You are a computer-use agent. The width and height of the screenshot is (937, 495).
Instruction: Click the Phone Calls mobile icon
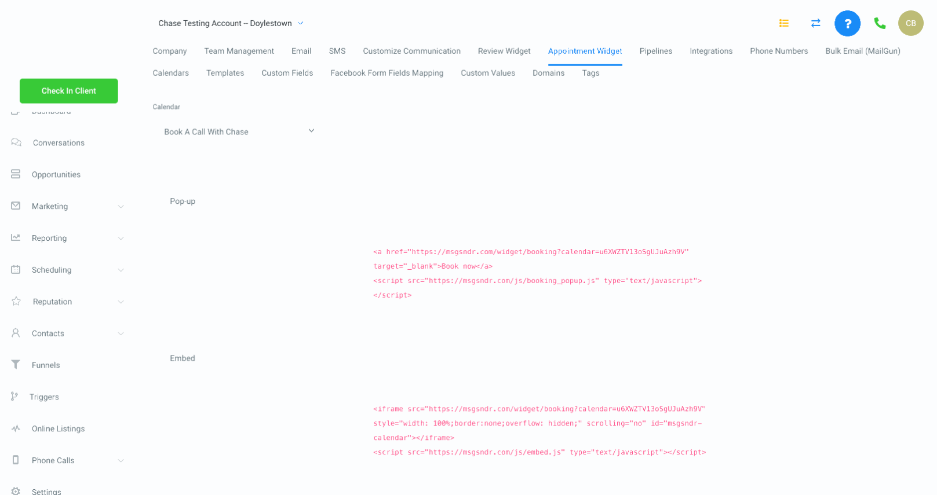point(16,460)
